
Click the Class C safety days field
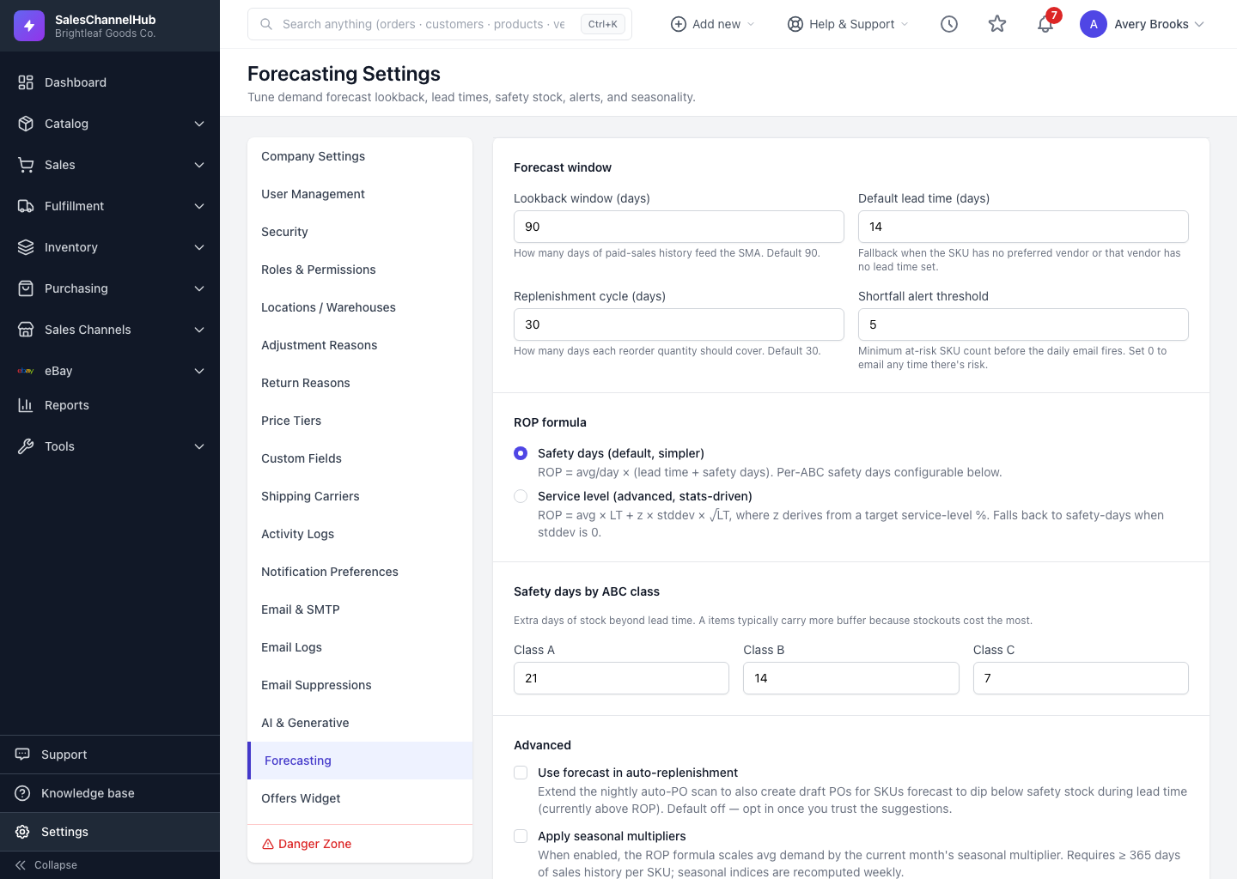pos(1081,678)
